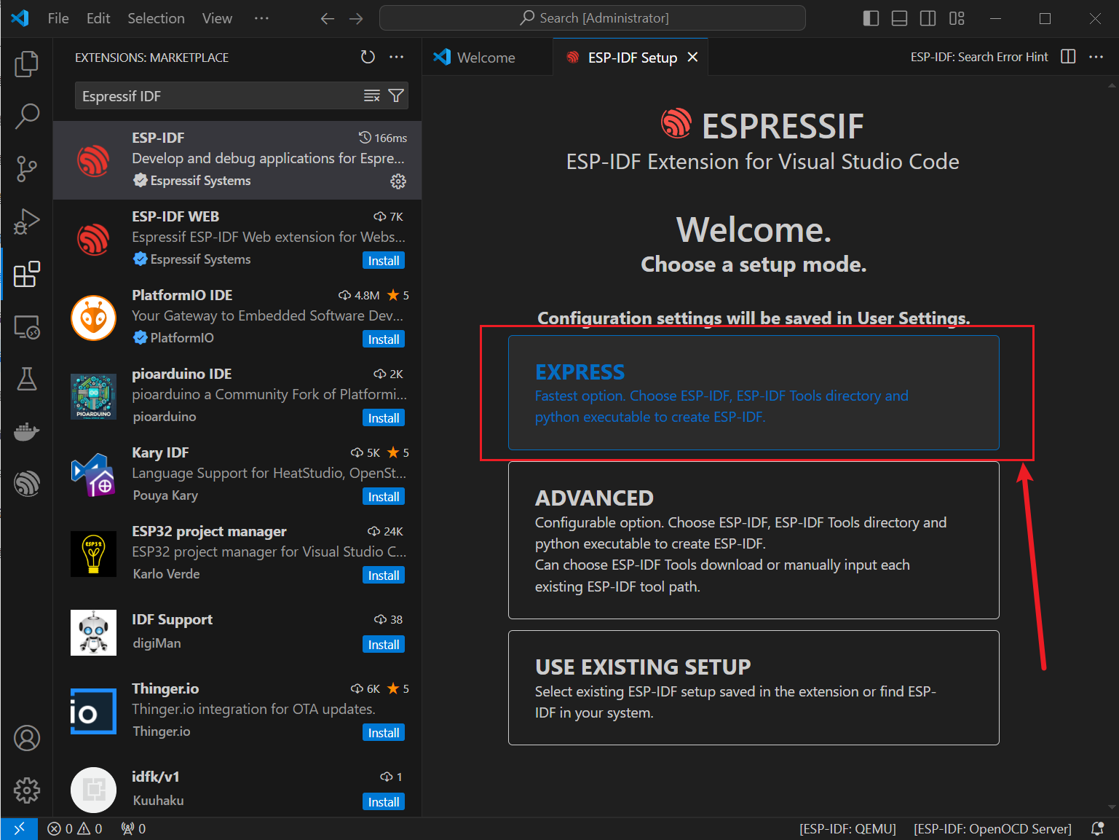The width and height of the screenshot is (1119, 840).
Task: Open the Accounts menu icon
Action: pos(27,738)
